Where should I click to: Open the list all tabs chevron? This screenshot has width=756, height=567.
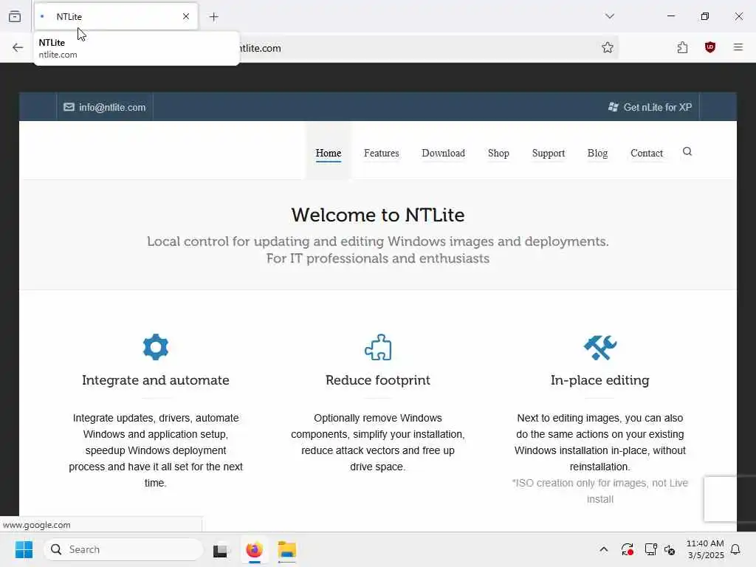pyautogui.click(x=610, y=16)
